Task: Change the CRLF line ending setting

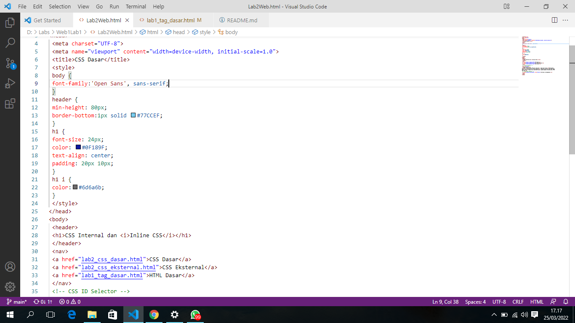Action: tap(518, 302)
